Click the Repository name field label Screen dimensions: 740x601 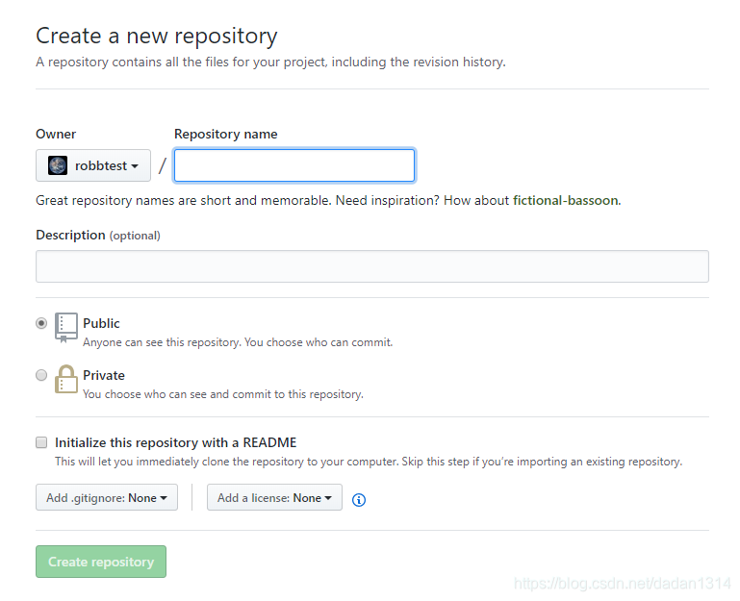click(x=225, y=134)
